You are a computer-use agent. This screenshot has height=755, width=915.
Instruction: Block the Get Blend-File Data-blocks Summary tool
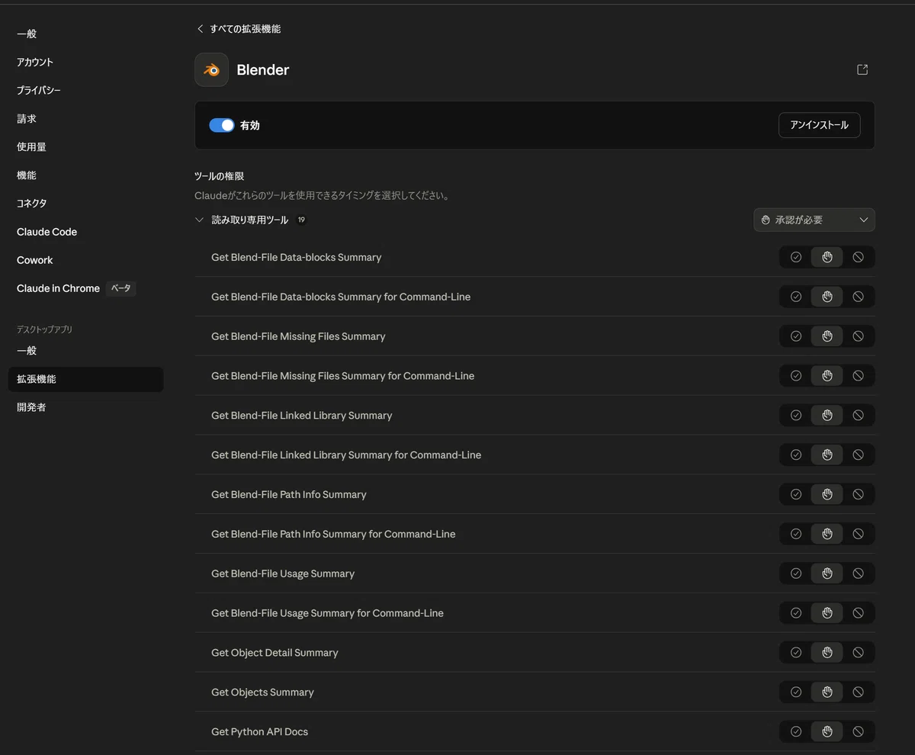coord(858,257)
